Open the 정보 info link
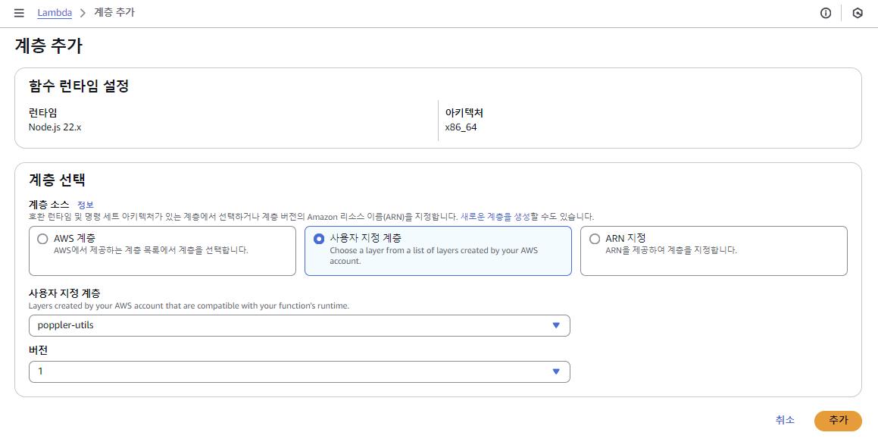The image size is (878, 445). [x=85, y=205]
